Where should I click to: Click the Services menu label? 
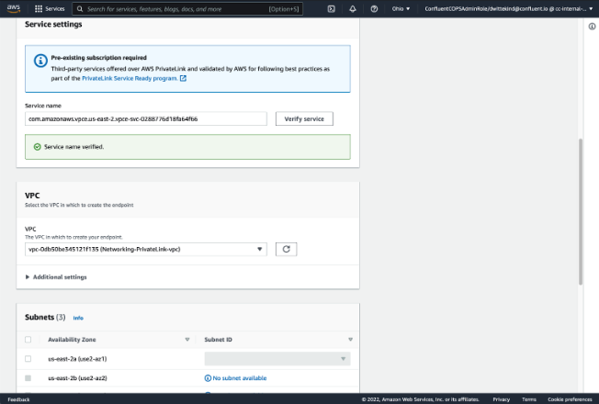click(55, 9)
